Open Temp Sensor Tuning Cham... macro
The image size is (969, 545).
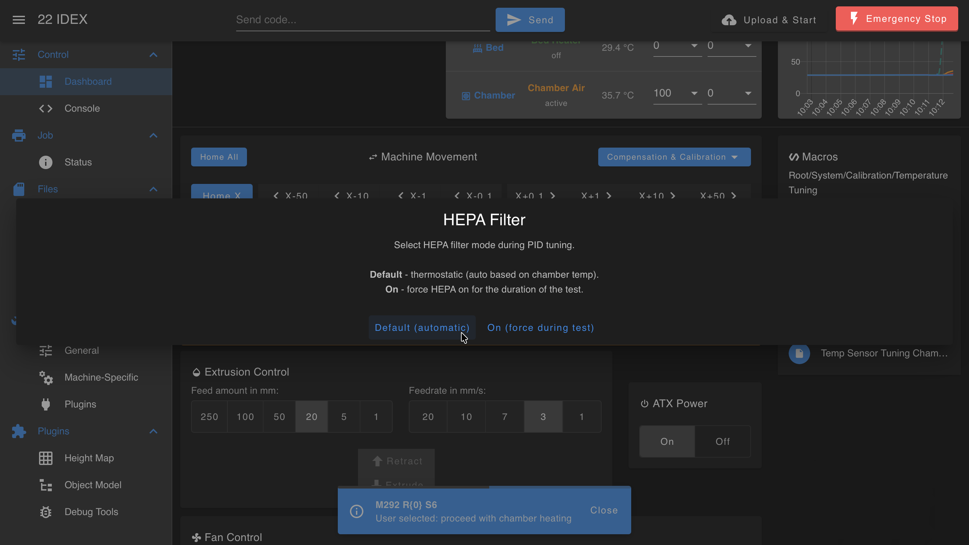click(x=869, y=354)
